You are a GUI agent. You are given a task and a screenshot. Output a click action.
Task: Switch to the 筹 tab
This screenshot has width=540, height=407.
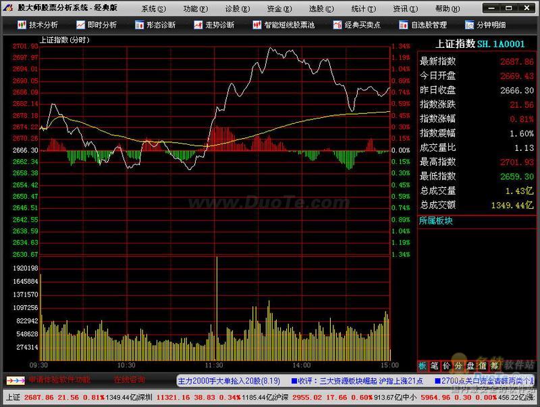point(495,366)
